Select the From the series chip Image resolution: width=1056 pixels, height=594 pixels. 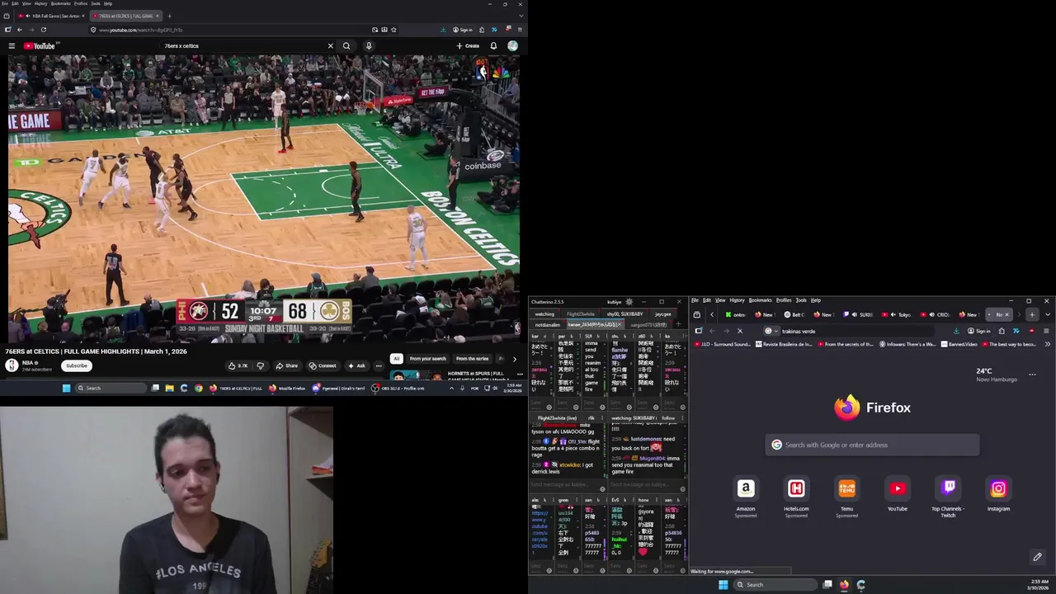point(472,359)
